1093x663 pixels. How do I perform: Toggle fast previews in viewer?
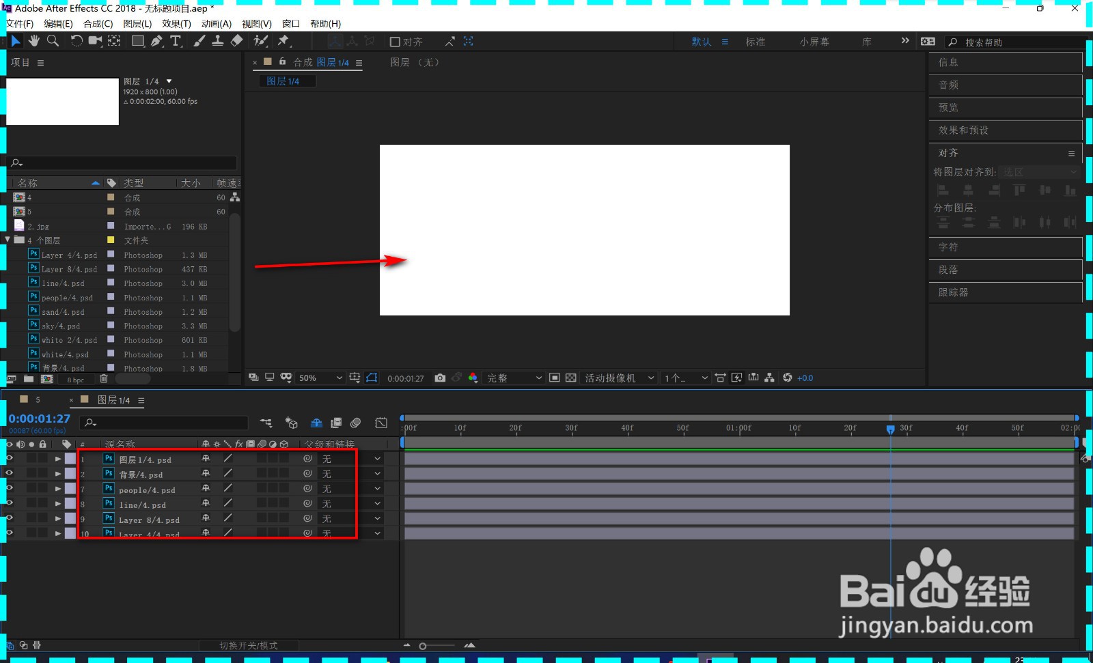click(x=736, y=378)
